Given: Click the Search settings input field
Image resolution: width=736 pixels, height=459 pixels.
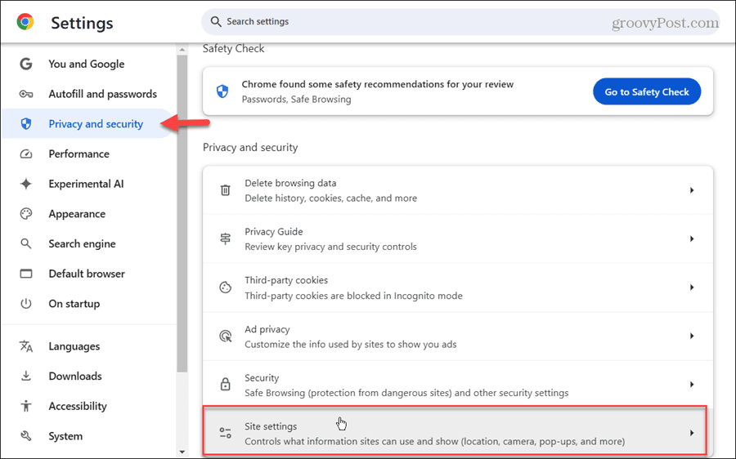Looking at the screenshot, I should click(460, 21).
